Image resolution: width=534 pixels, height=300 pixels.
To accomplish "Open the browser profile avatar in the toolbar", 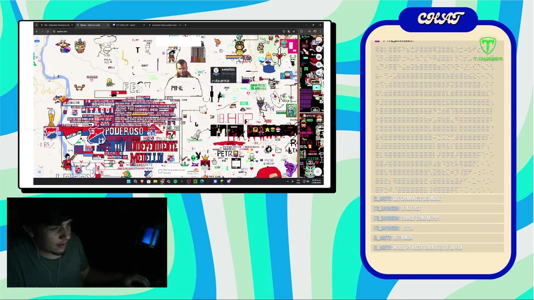I will coord(315,31).
